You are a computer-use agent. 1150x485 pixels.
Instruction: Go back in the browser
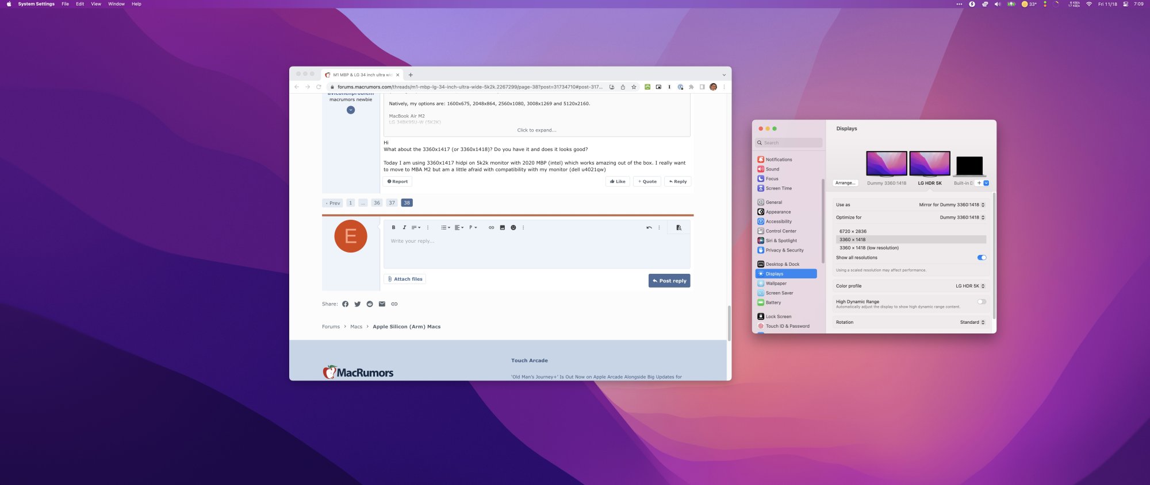(x=297, y=87)
